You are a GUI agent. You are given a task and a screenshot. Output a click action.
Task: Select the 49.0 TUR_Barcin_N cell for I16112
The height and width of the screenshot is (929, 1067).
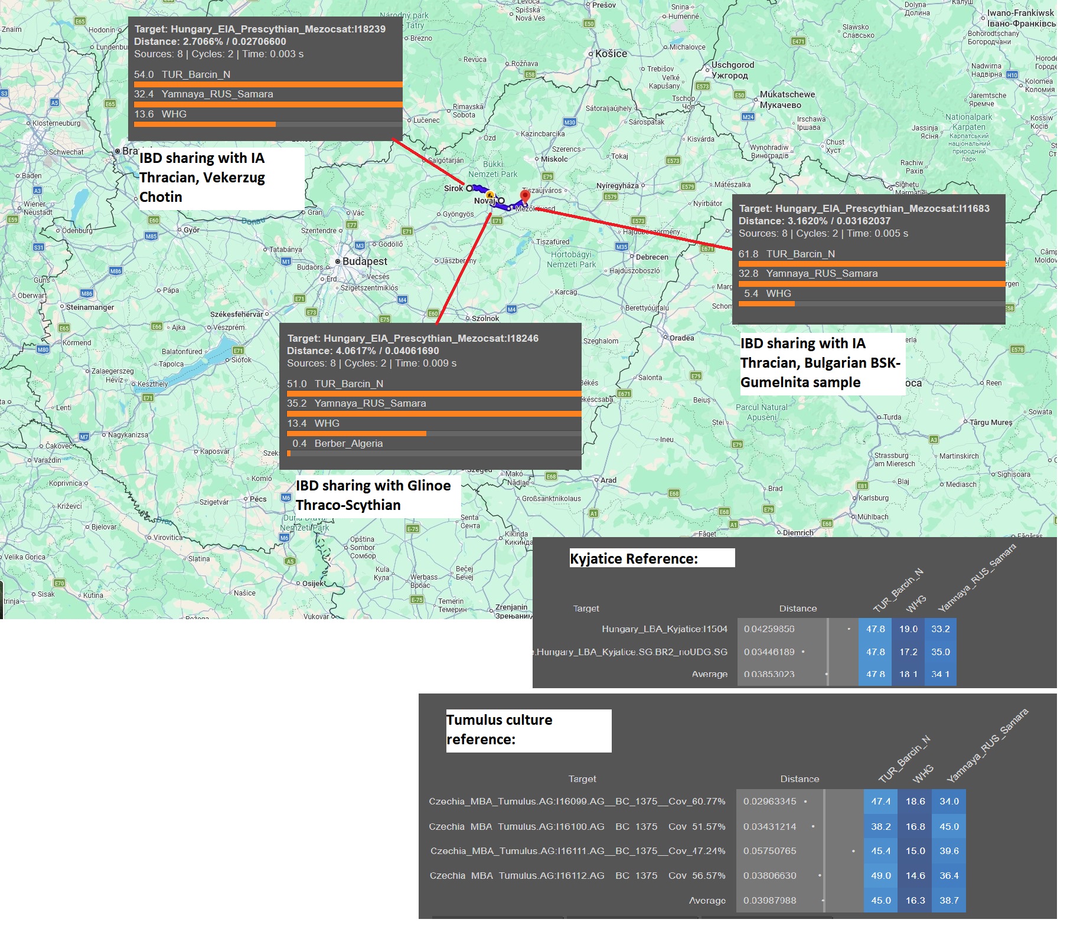tap(881, 876)
